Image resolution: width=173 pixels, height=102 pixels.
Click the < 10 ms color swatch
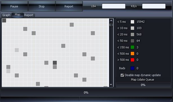132,28
